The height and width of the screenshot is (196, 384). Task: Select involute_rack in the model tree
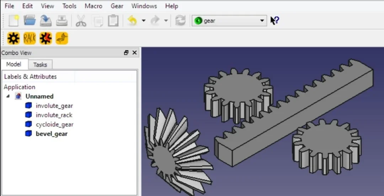pos(54,115)
